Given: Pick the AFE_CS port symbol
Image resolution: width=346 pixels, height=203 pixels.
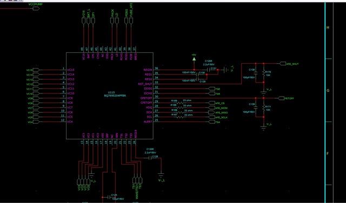Looking at the screenshot, I should (x=212, y=103).
